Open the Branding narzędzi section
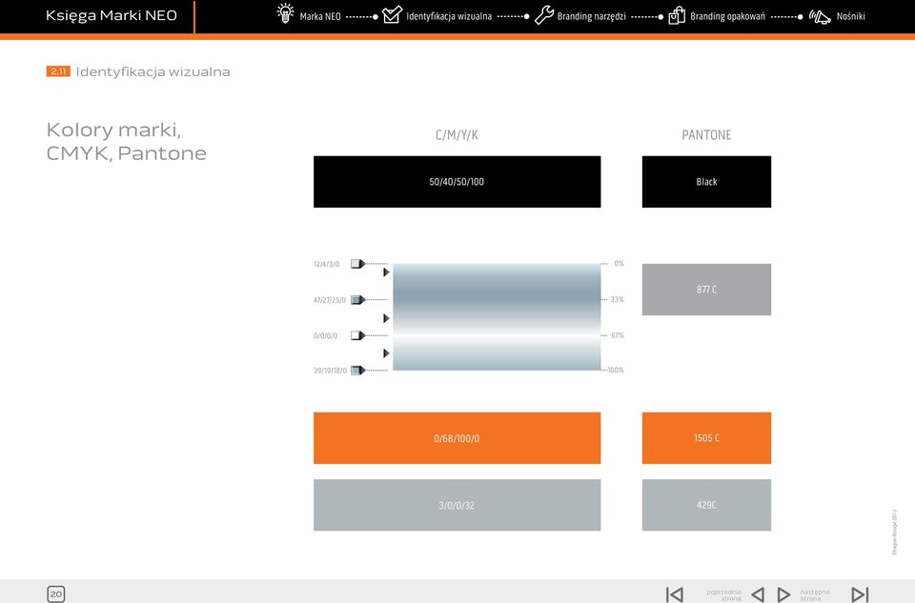Screen dimensions: 915x603 pyautogui.click(x=591, y=16)
